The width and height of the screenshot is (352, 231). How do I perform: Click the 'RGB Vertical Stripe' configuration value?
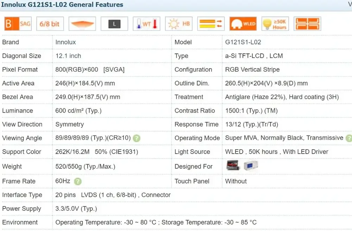click(252, 70)
